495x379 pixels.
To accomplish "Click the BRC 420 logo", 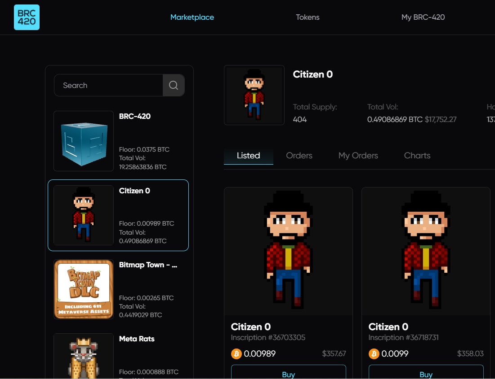I will (x=27, y=17).
